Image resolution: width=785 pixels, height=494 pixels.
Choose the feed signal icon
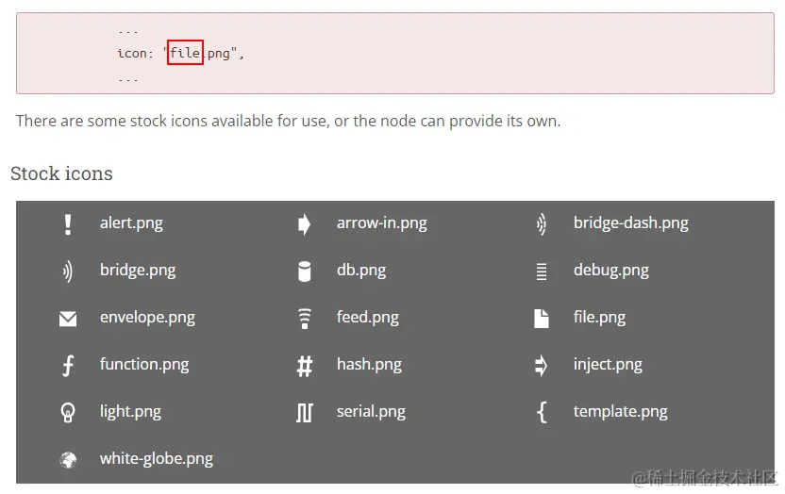click(304, 319)
